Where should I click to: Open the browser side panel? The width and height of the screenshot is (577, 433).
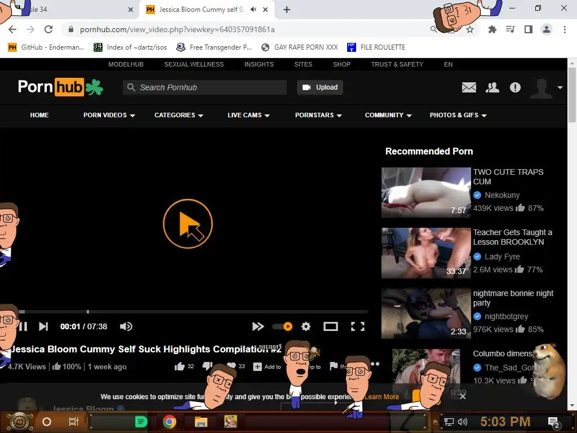tap(529, 29)
